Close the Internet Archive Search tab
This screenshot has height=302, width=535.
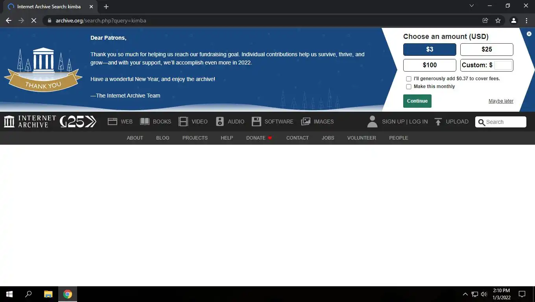(91, 7)
